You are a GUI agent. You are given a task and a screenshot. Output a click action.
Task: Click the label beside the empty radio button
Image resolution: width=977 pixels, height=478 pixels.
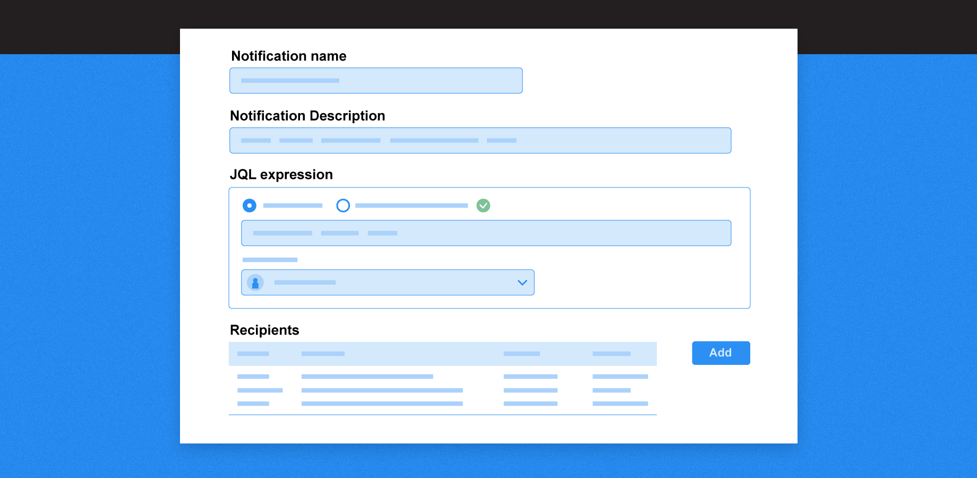point(412,206)
